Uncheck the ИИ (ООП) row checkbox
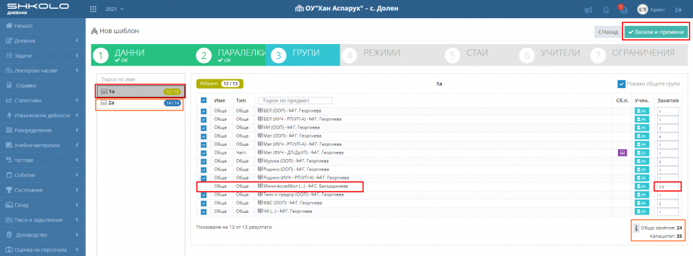The height and width of the screenshot is (256, 693). pyautogui.click(x=204, y=128)
